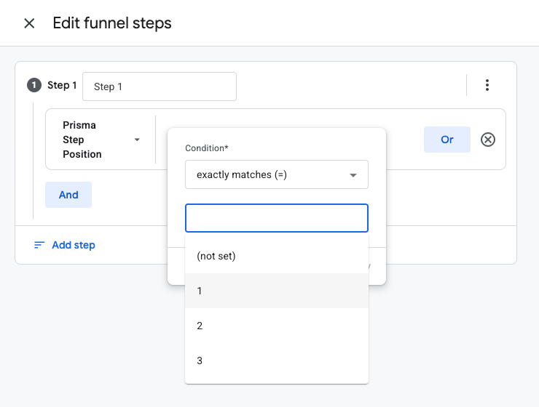Choose value 2 from the suggestions

[x=277, y=326]
